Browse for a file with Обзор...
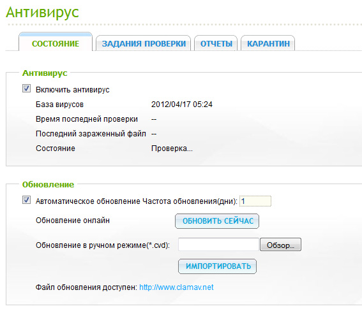 (x=280, y=245)
